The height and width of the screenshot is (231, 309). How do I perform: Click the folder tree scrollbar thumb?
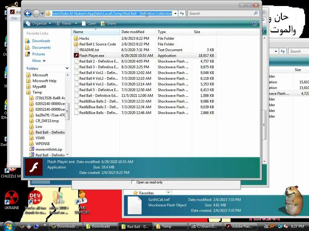[x=67, y=111]
